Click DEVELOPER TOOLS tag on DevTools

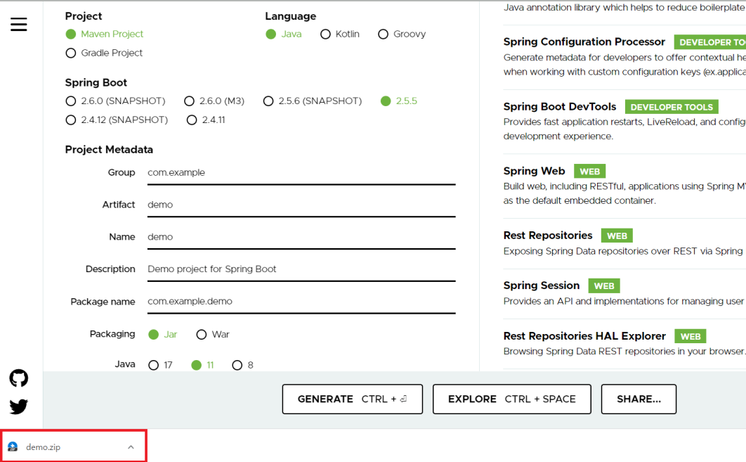point(672,107)
